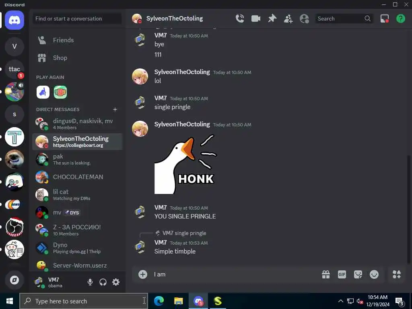Viewport: 412px width, 309px height.
Task: Click SylveonTheOctoling avatar beside the "lol" message
Action: tap(140, 76)
